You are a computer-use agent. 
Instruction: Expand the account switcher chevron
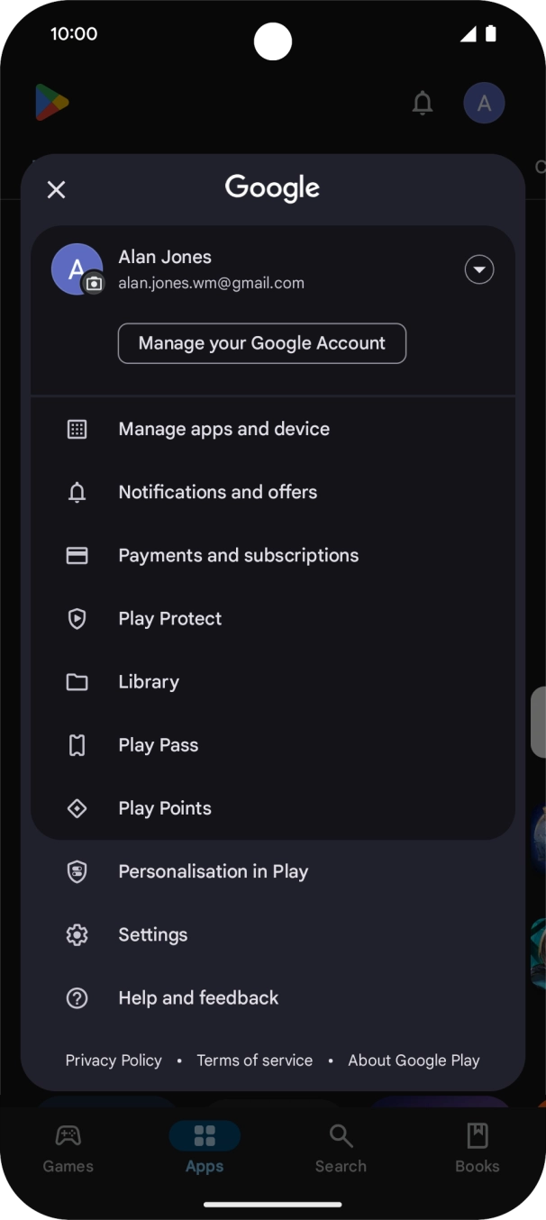point(479,269)
